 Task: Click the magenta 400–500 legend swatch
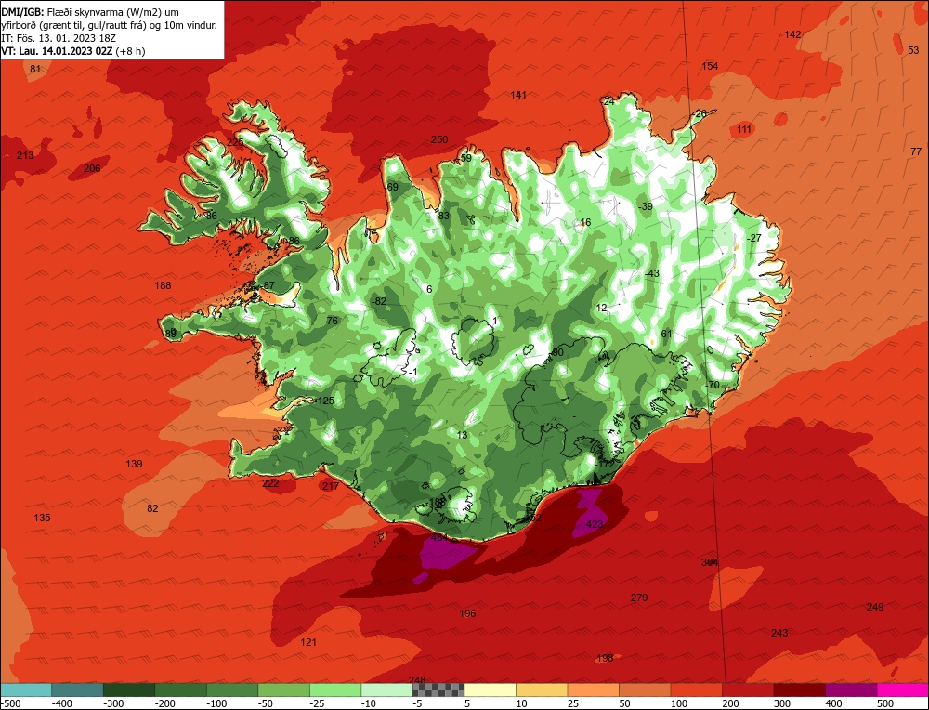pyautogui.click(x=851, y=690)
